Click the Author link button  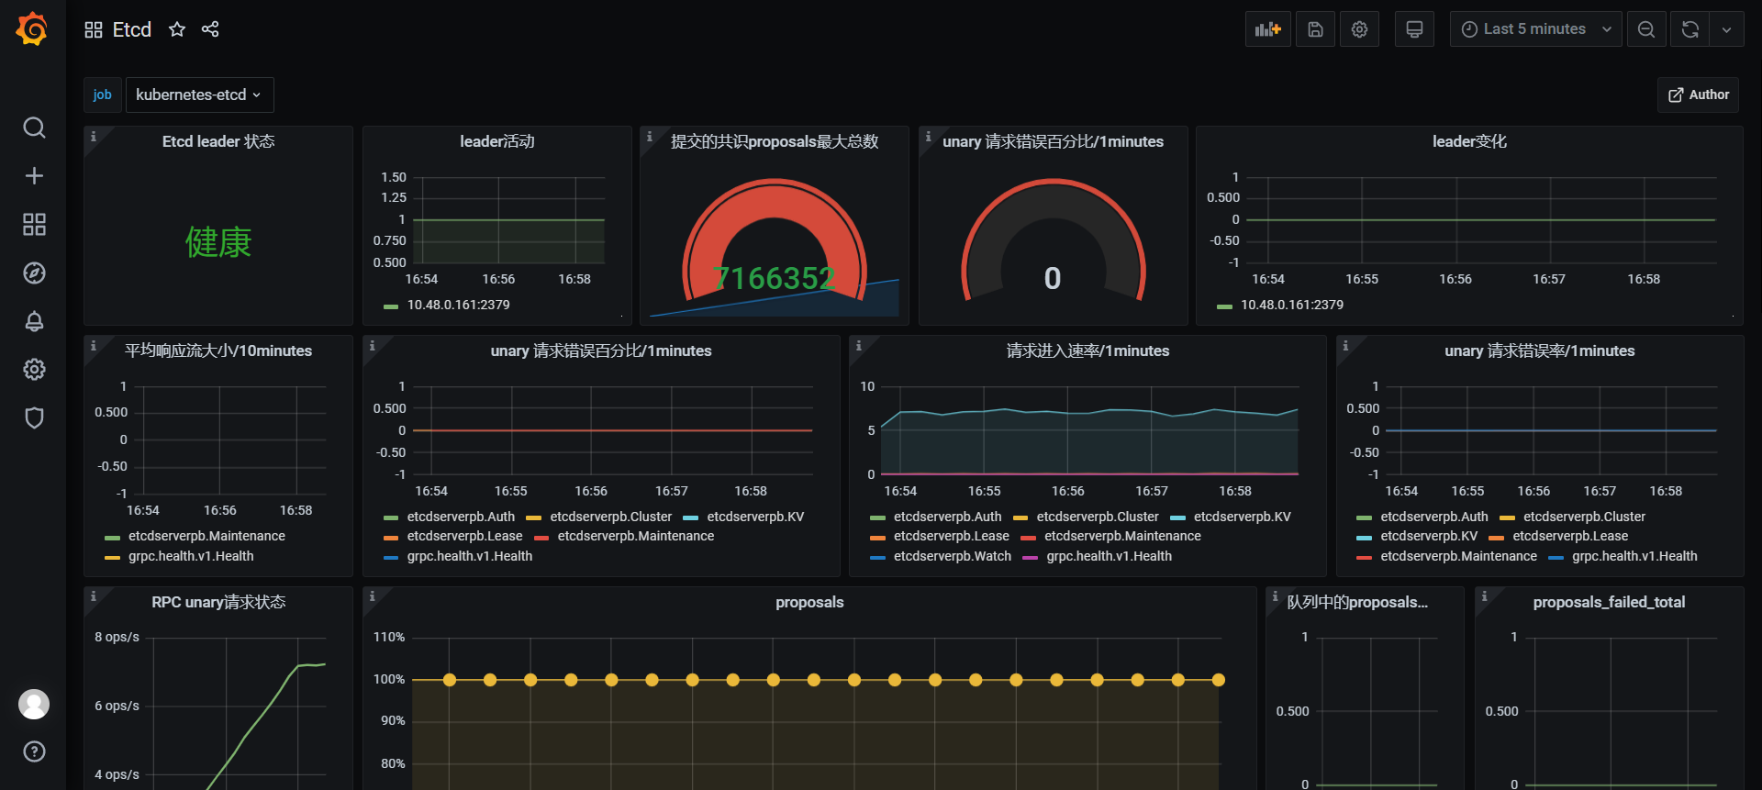1698,95
